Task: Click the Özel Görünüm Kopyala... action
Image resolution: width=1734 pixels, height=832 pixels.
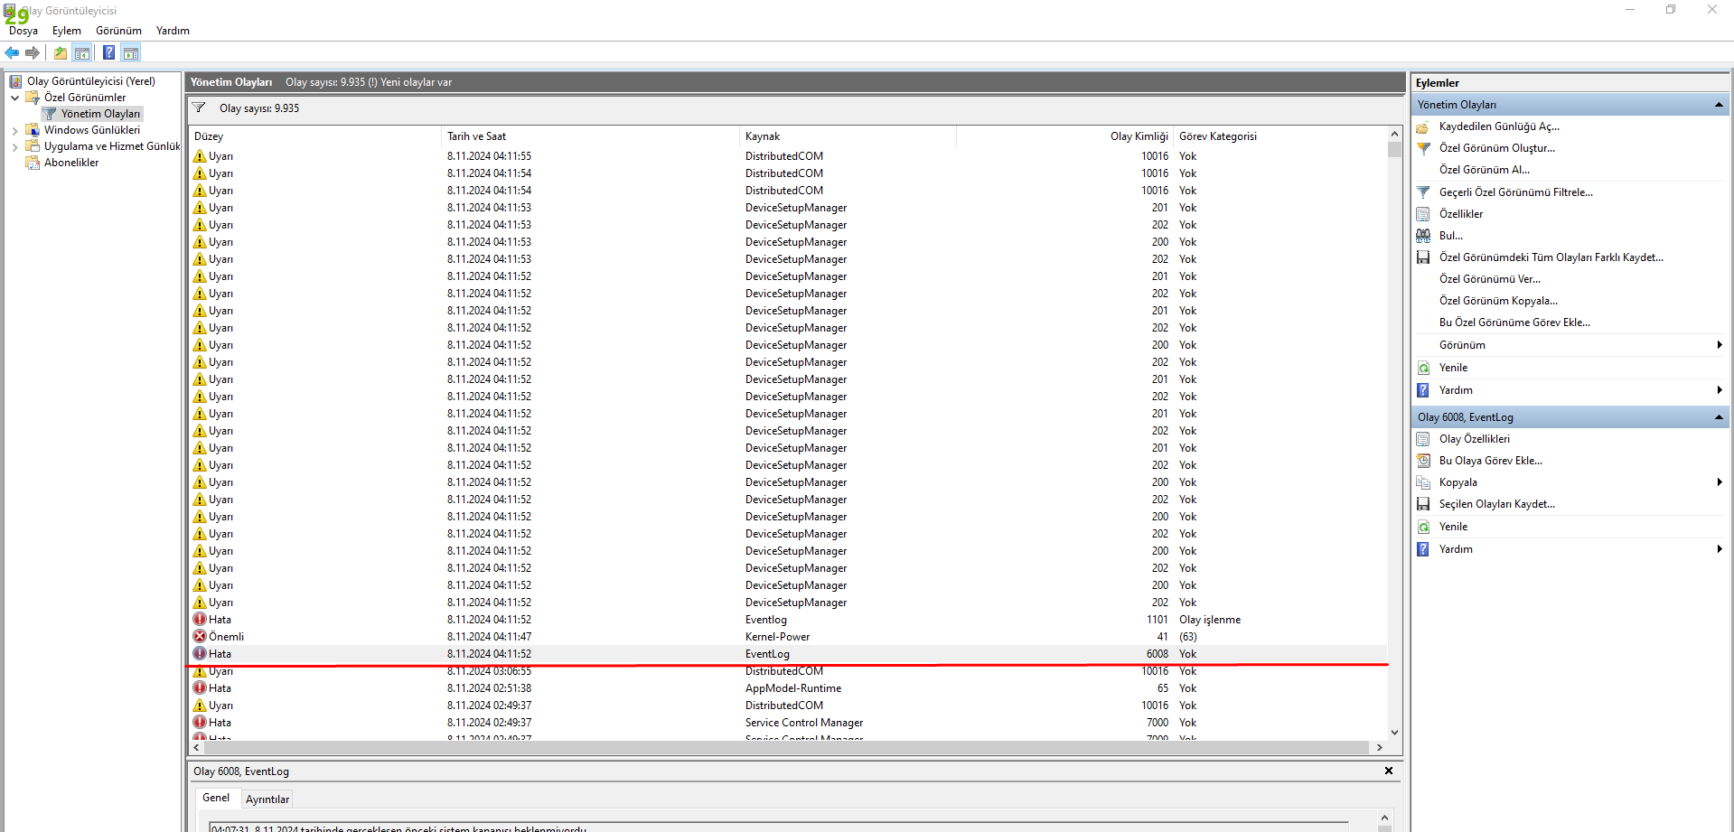Action: 1498,301
